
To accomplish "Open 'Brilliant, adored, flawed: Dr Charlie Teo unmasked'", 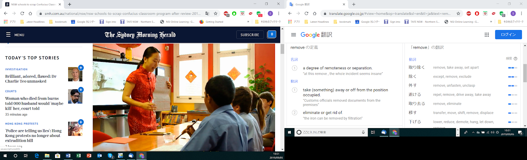I will click(31, 79).
